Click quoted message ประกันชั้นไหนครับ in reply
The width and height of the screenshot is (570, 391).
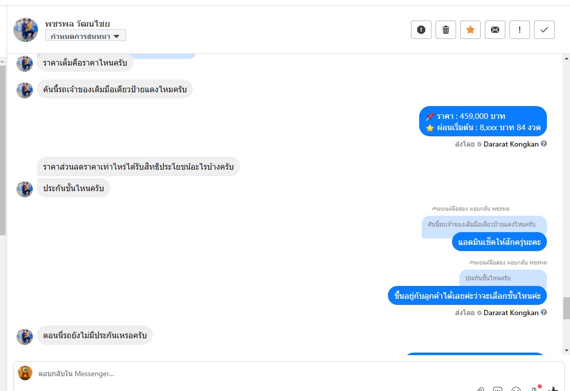488,278
